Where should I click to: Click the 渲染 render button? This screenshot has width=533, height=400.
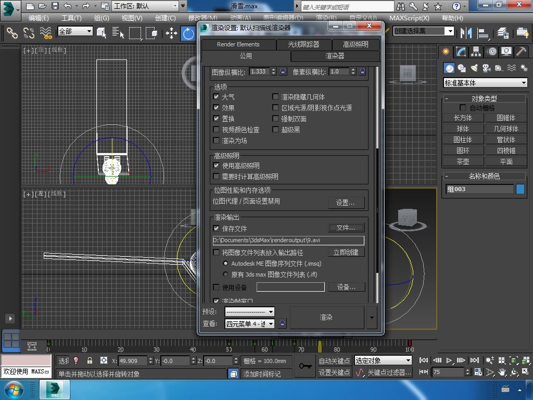326,317
